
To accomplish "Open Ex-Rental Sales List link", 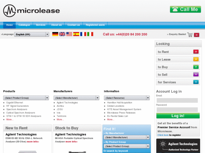I will (x=118, y=116).
